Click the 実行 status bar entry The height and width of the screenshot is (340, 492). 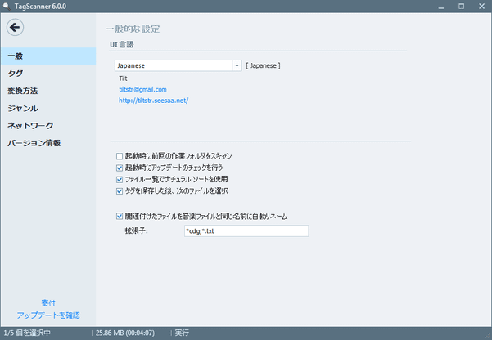tap(182, 333)
